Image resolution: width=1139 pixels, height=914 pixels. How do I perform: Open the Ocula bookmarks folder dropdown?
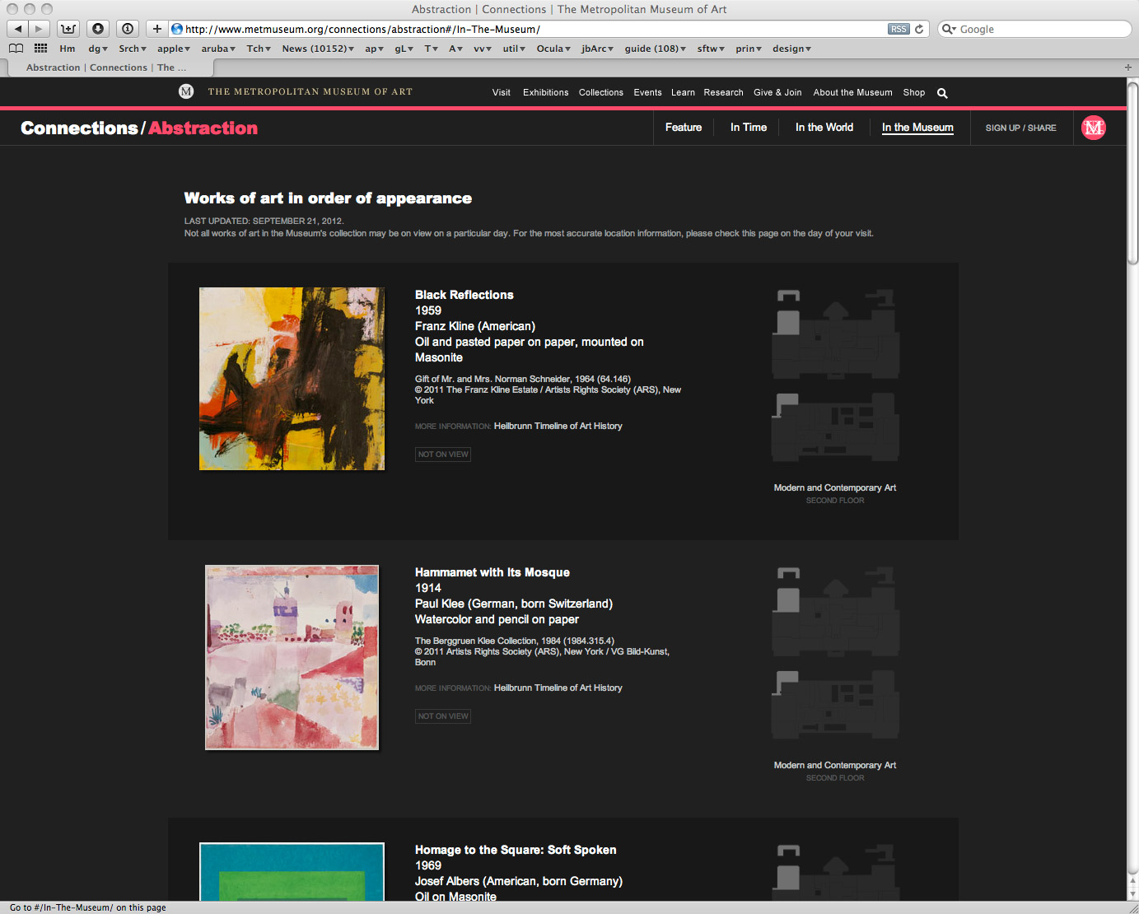(553, 49)
